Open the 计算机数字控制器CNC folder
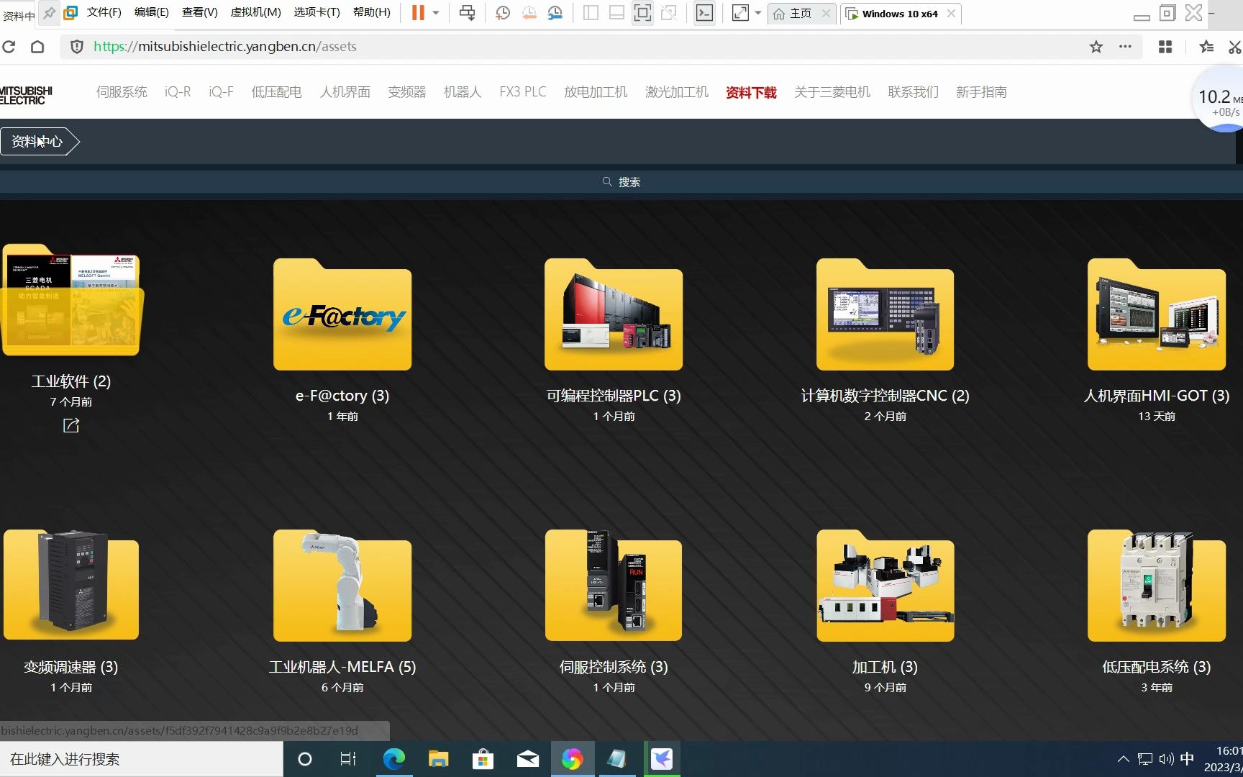 (x=885, y=314)
